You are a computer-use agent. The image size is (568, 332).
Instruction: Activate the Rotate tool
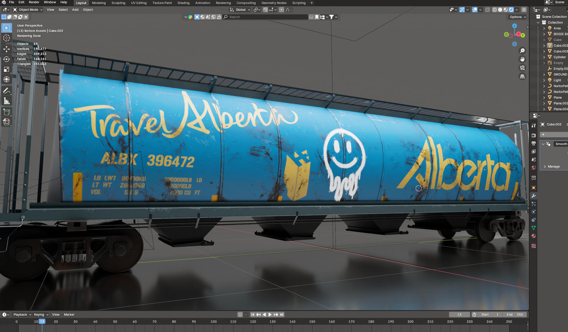click(x=6, y=59)
